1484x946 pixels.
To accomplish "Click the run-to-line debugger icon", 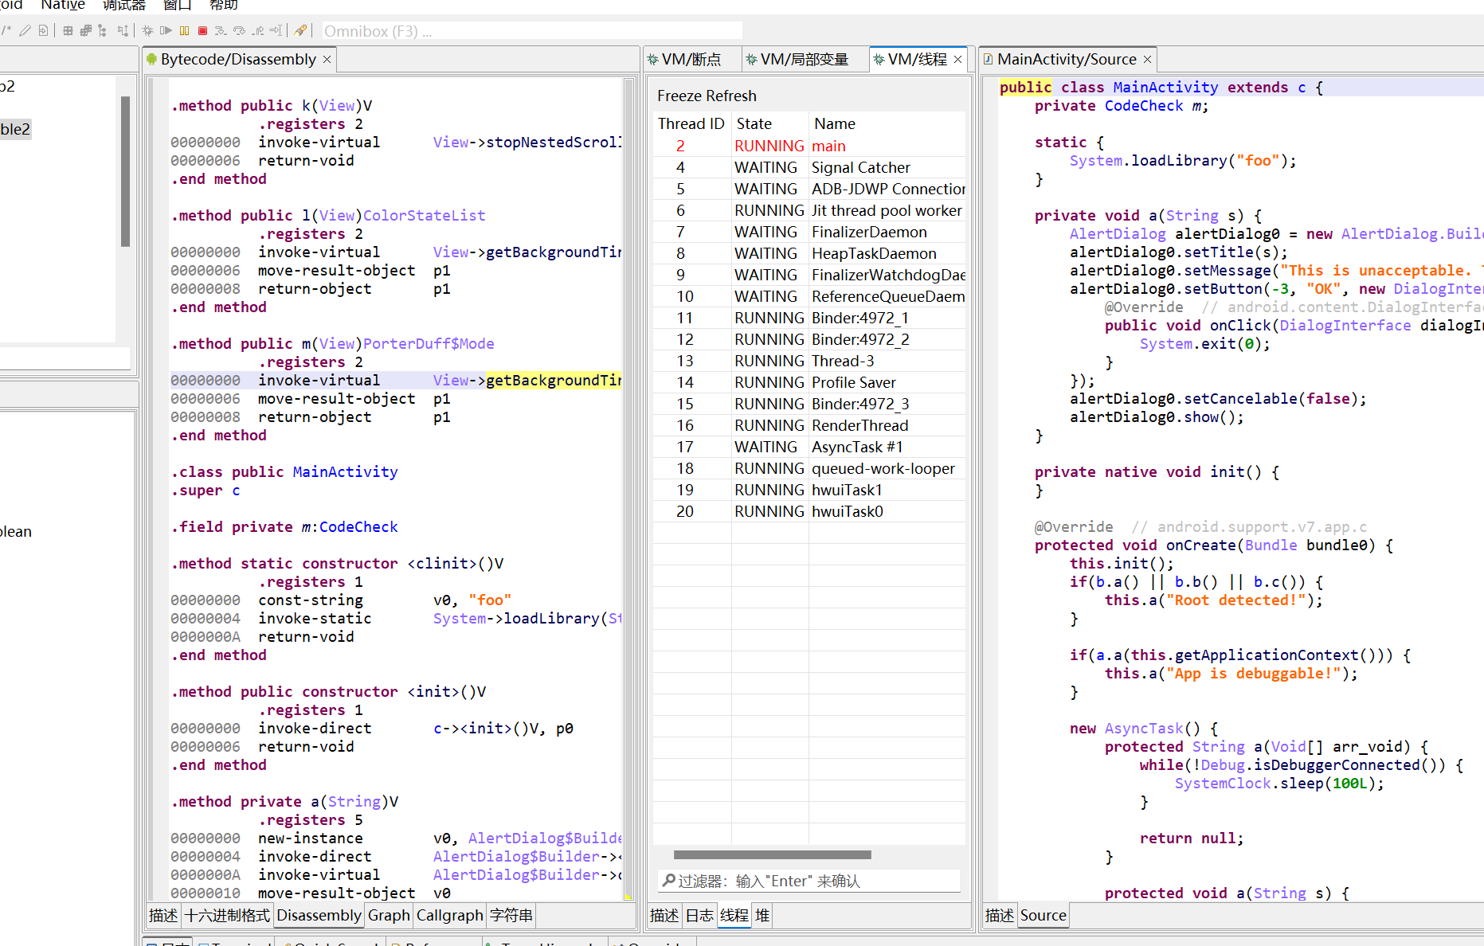I will click(276, 31).
